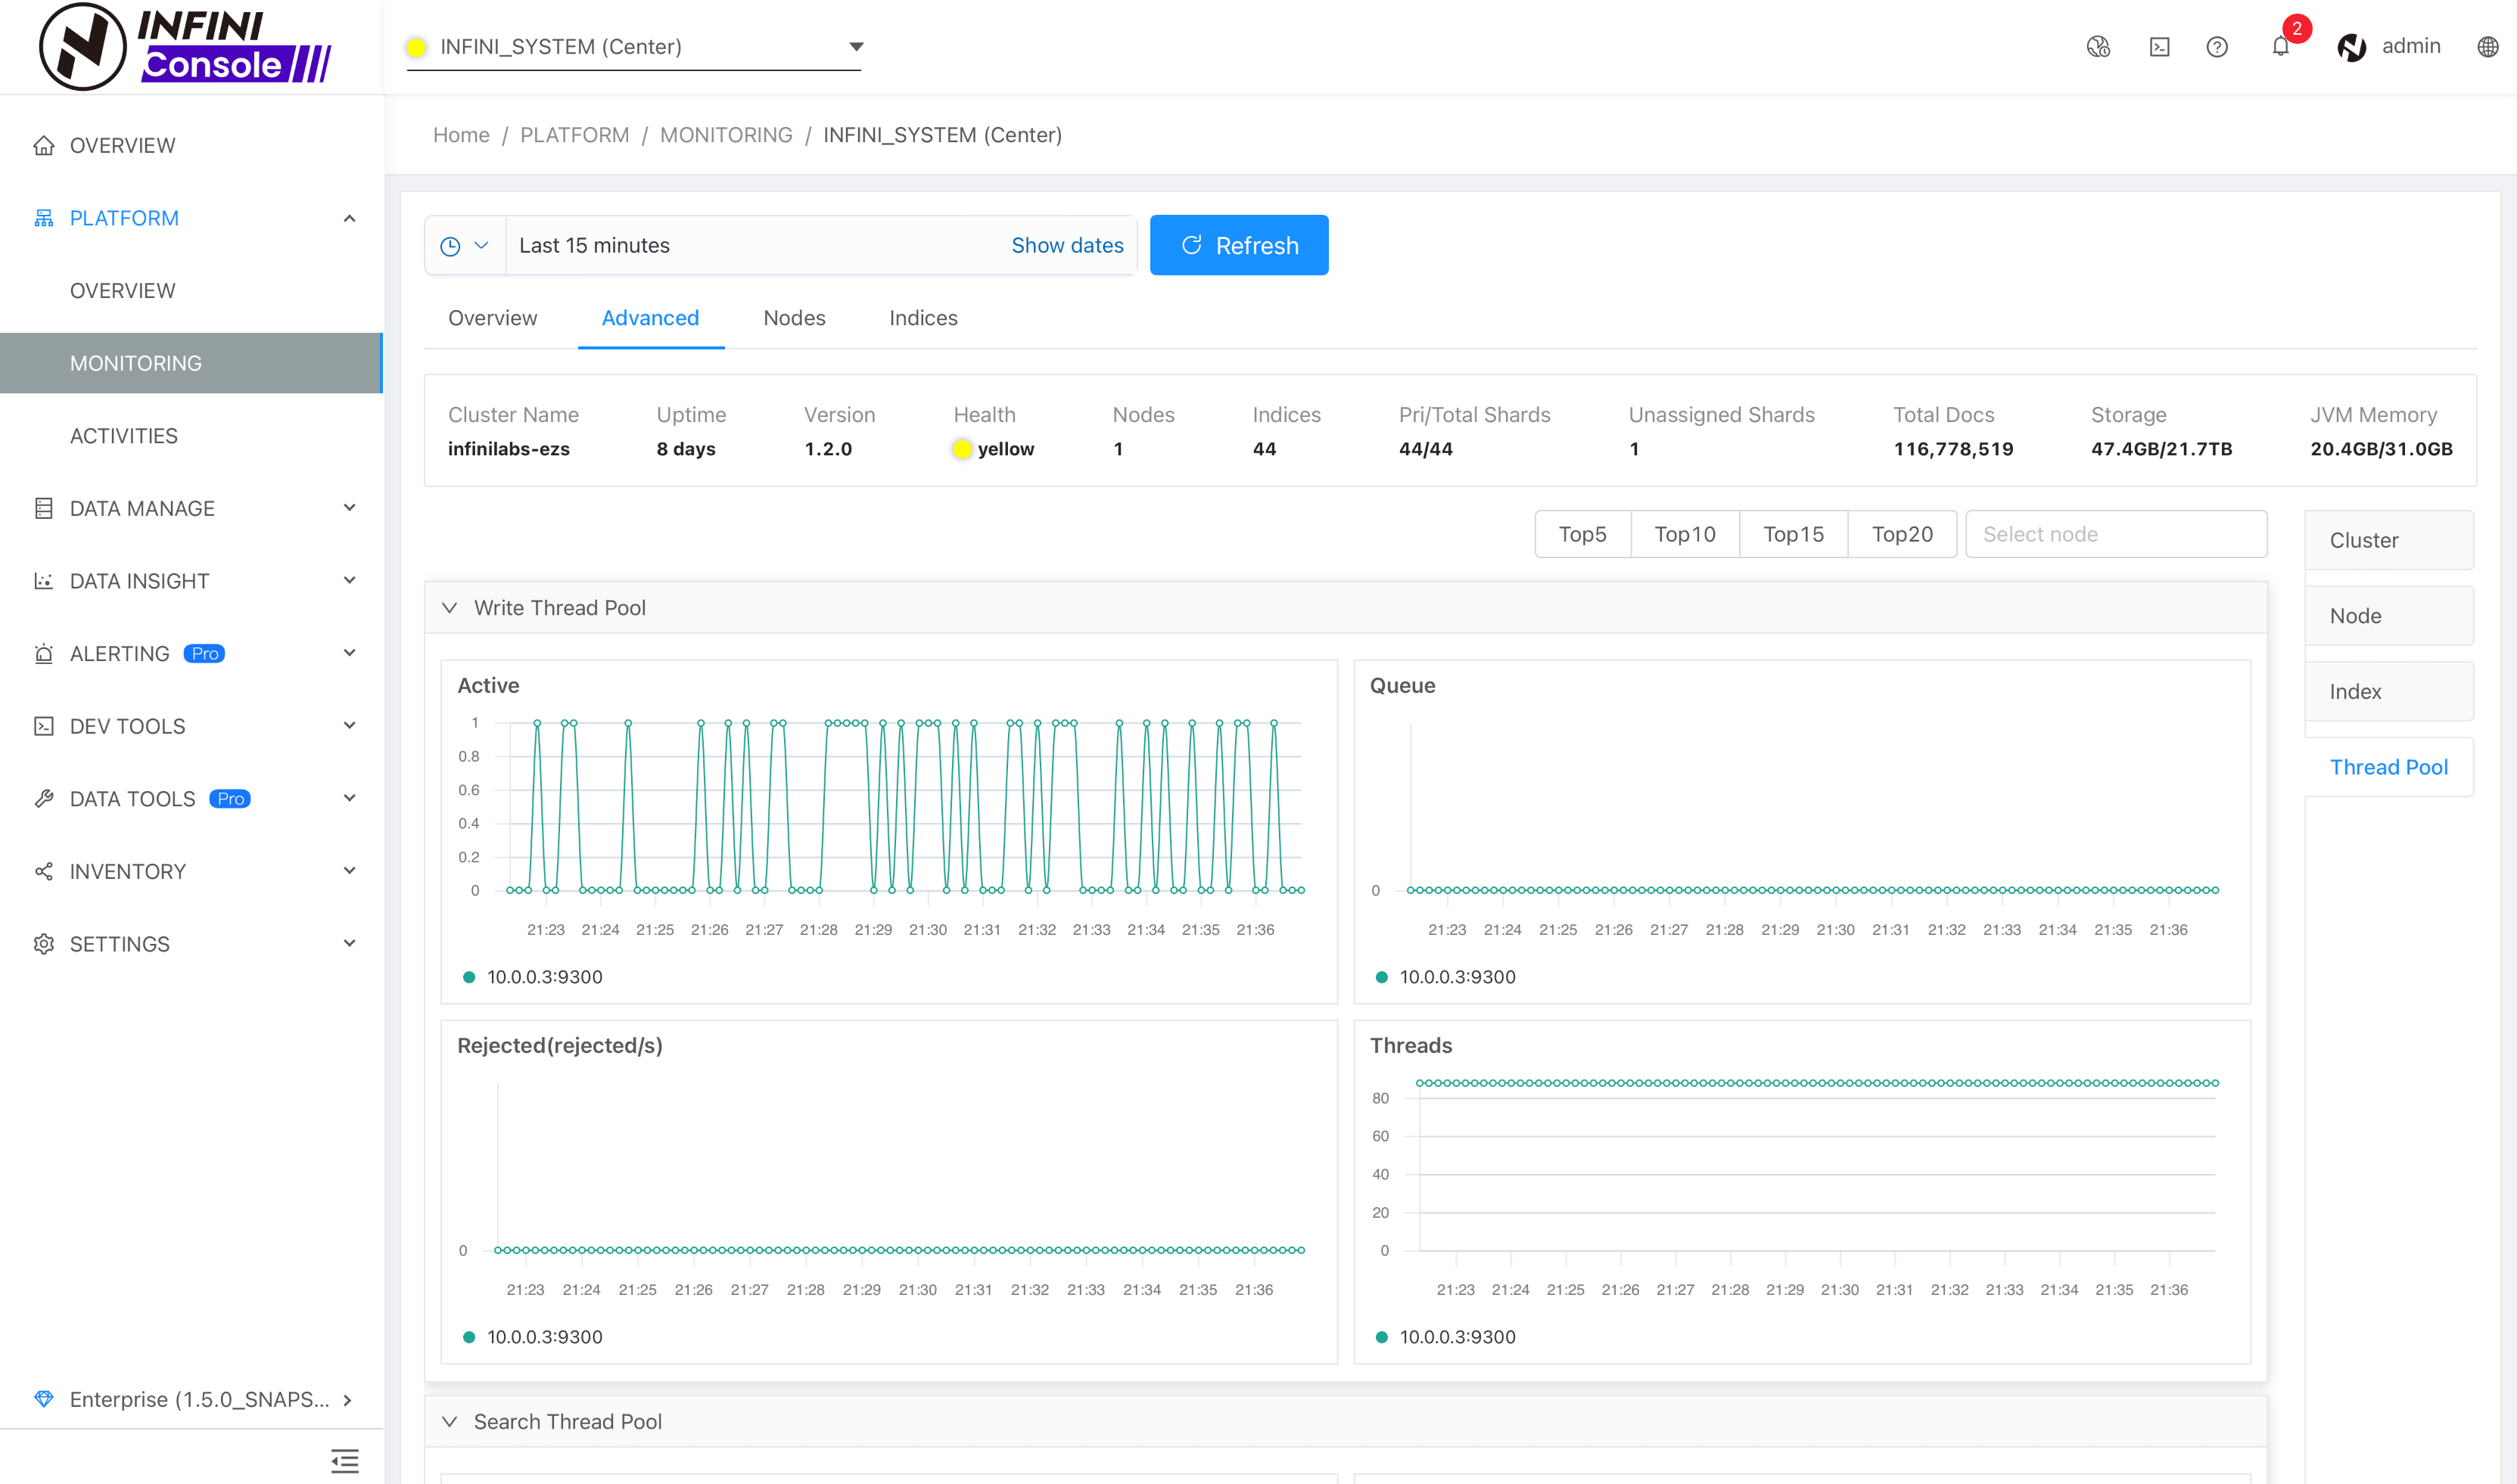Expand the INVENTORY chevron
This screenshot has height=1484, width=2517.
pyautogui.click(x=349, y=871)
